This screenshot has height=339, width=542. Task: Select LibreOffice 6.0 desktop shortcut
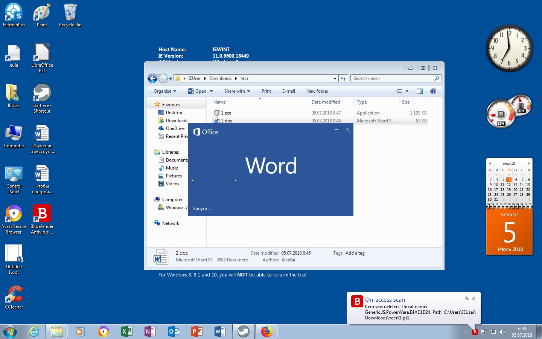pos(42,58)
